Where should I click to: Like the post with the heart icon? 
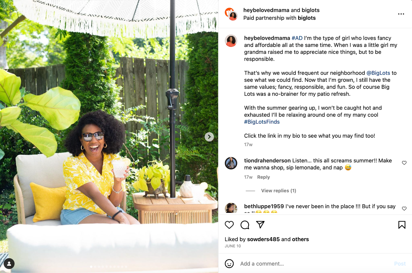229,225
